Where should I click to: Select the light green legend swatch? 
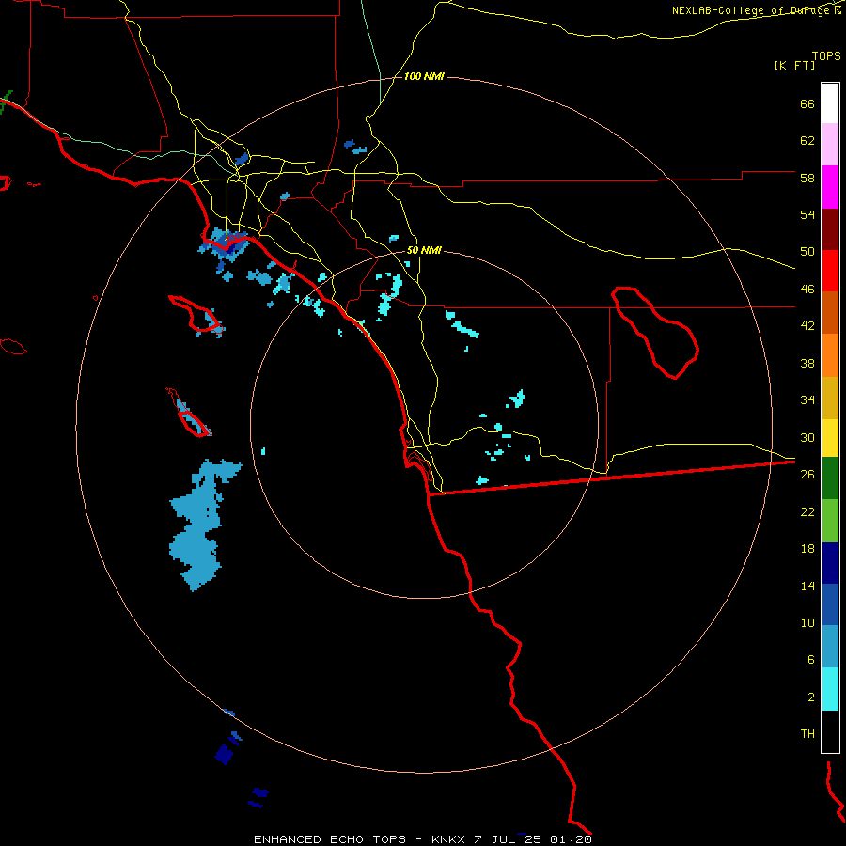(830, 521)
